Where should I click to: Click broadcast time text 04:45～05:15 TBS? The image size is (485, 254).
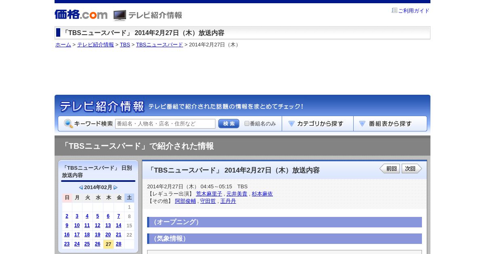coord(224,187)
